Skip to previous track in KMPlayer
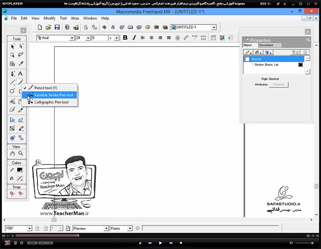Image resolution: width=321 pixels, height=249 pixels. point(150,243)
